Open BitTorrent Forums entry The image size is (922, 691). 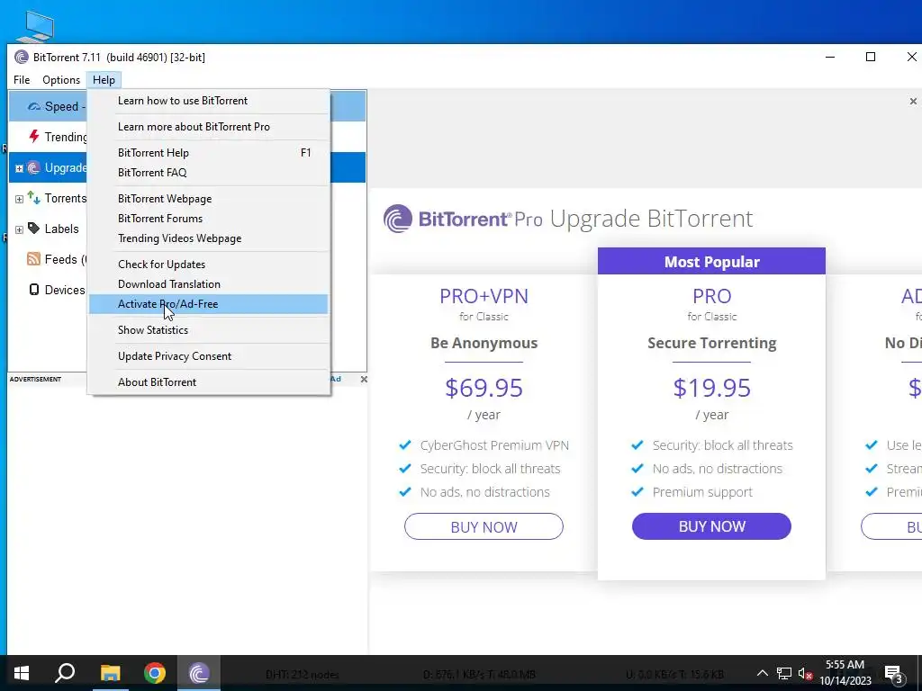[208, 218]
